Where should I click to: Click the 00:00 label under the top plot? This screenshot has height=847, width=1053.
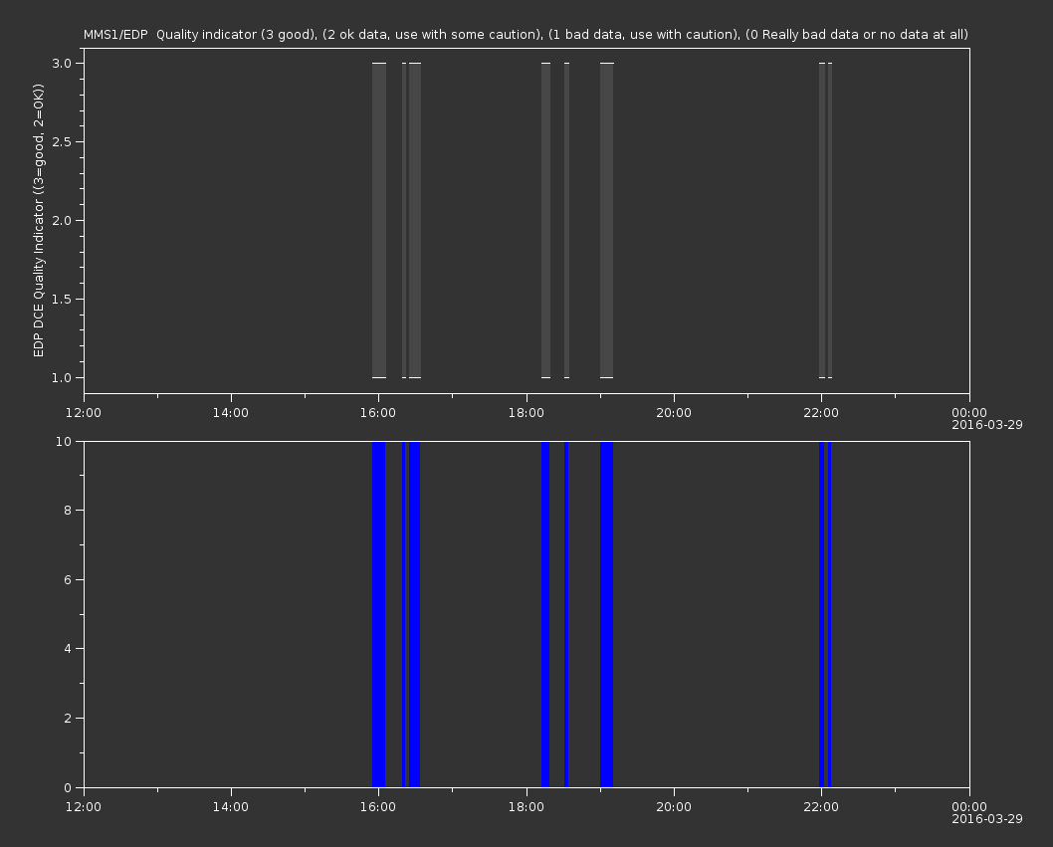point(969,412)
